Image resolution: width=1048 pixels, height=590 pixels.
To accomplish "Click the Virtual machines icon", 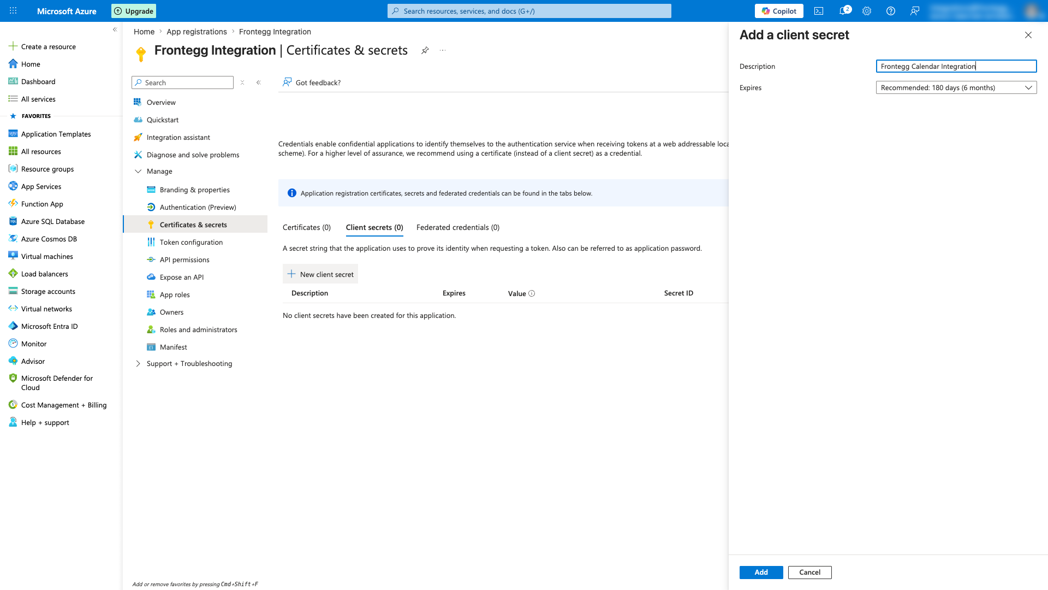I will 13,256.
